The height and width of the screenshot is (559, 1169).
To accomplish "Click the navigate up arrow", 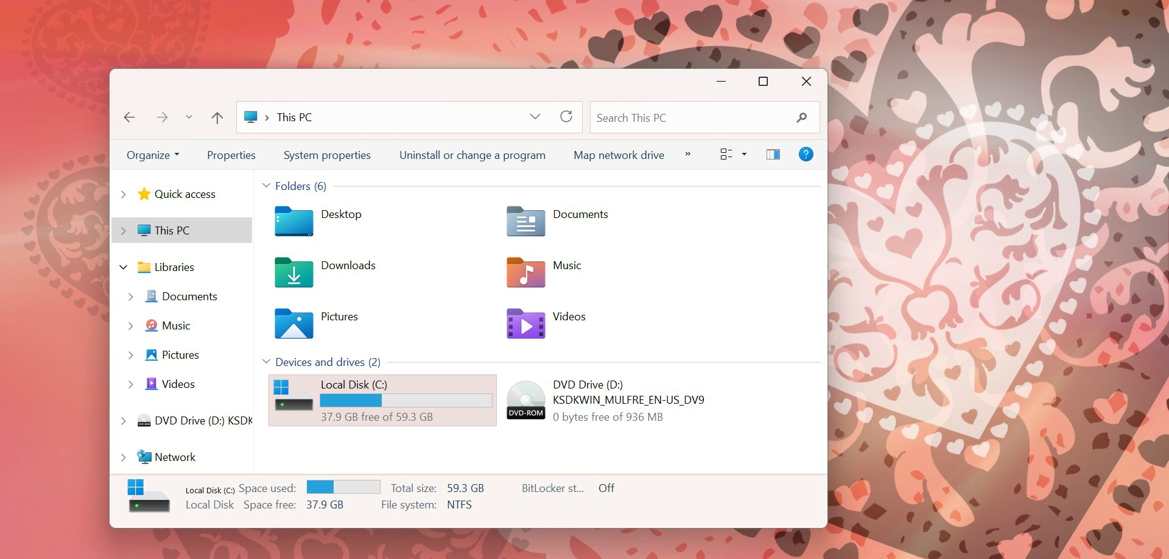I will pos(217,117).
